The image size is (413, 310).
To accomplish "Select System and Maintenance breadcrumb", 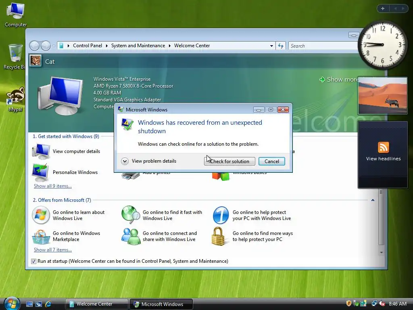I will click(138, 46).
